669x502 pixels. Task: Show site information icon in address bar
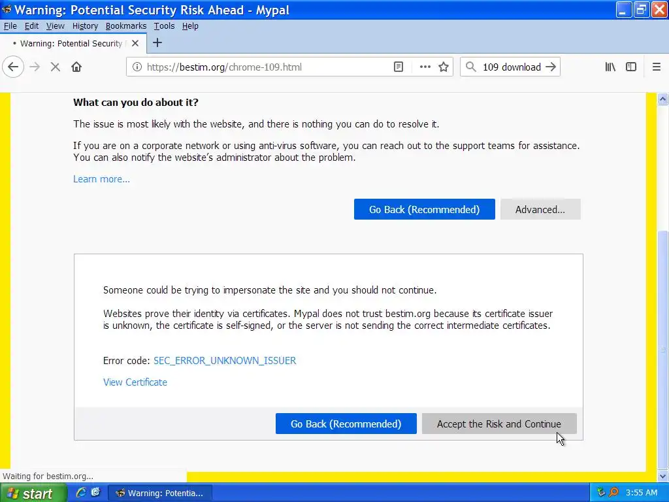[137, 67]
